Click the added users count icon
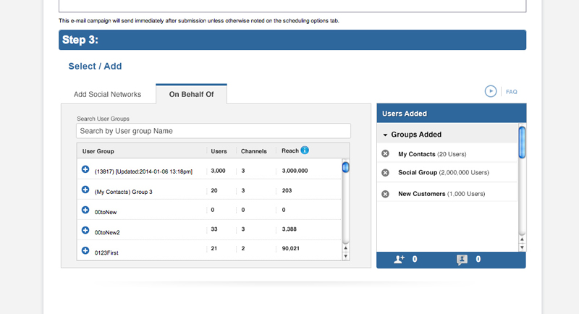 pyautogui.click(x=399, y=259)
